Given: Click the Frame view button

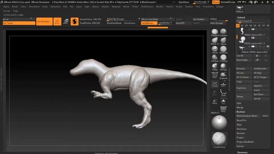Looking at the screenshot, I should click(214, 84).
